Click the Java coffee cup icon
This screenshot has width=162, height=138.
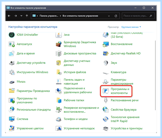pyautogui.click(x=59, y=35)
